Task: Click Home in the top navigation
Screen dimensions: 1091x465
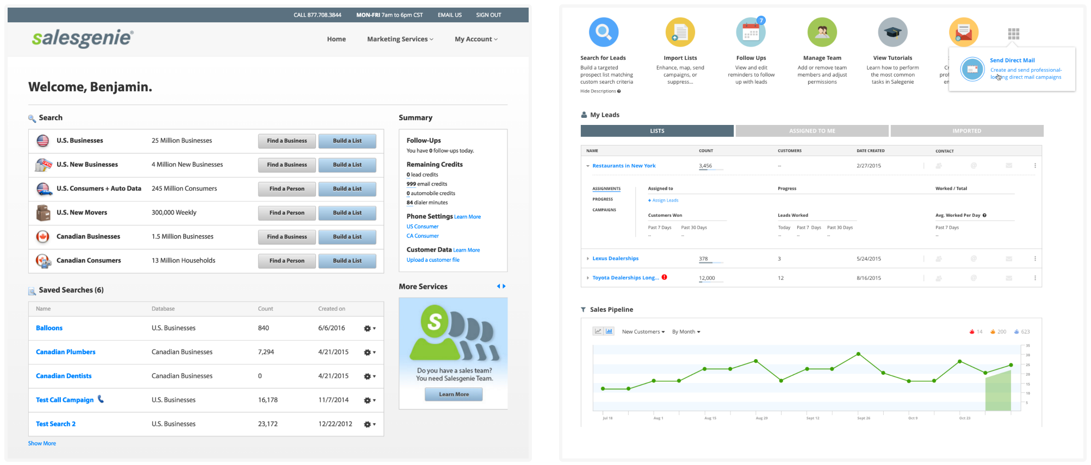Action: (336, 39)
